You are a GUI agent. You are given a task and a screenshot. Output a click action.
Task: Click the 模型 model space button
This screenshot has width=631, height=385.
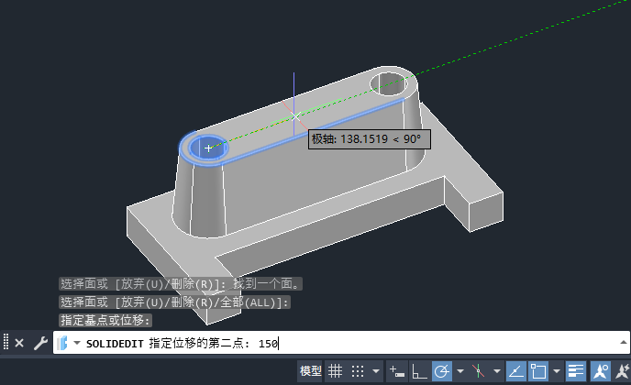tap(310, 371)
